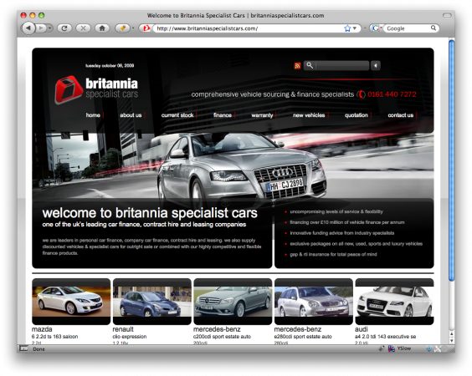Click the browser Back button
Screen dimensions: 472x376
[28, 28]
